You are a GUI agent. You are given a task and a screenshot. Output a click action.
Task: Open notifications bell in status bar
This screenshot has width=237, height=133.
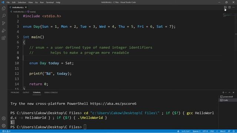point(234,131)
